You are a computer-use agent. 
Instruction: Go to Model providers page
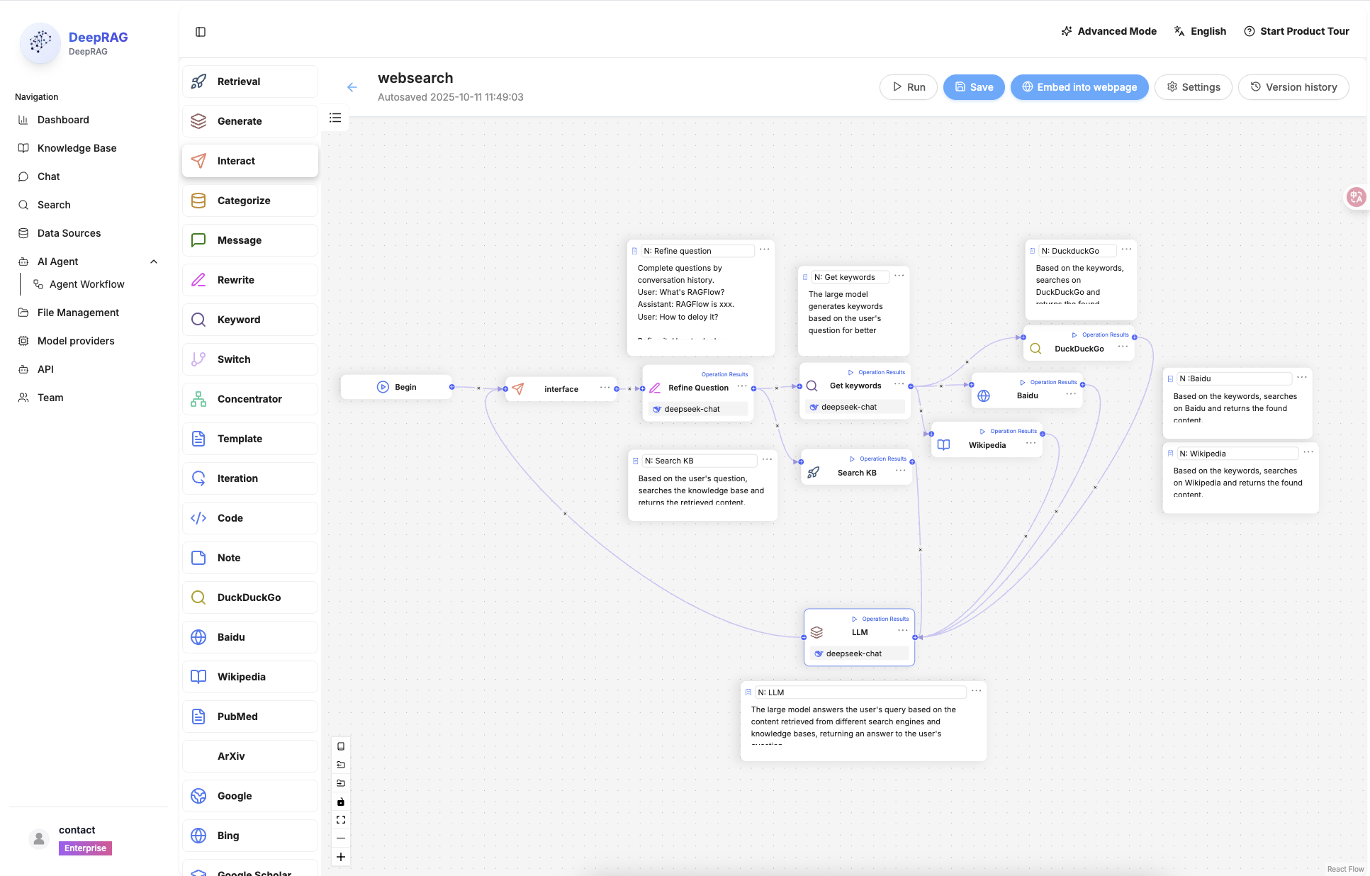coord(76,341)
